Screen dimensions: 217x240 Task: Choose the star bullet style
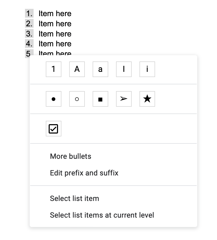147,99
